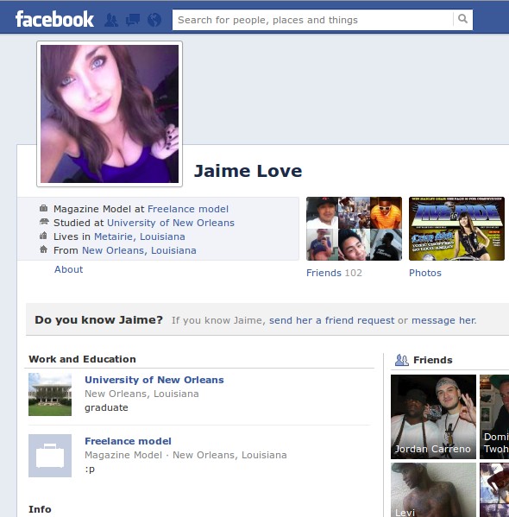Open the New Orleans, Louisiana hometown link
Screen dimensions: 509x517
click(139, 250)
